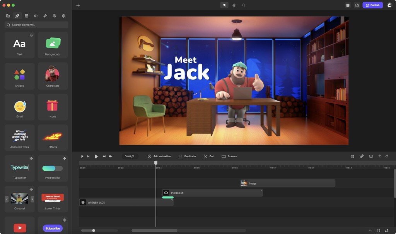Click the Publish button

(372, 5)
